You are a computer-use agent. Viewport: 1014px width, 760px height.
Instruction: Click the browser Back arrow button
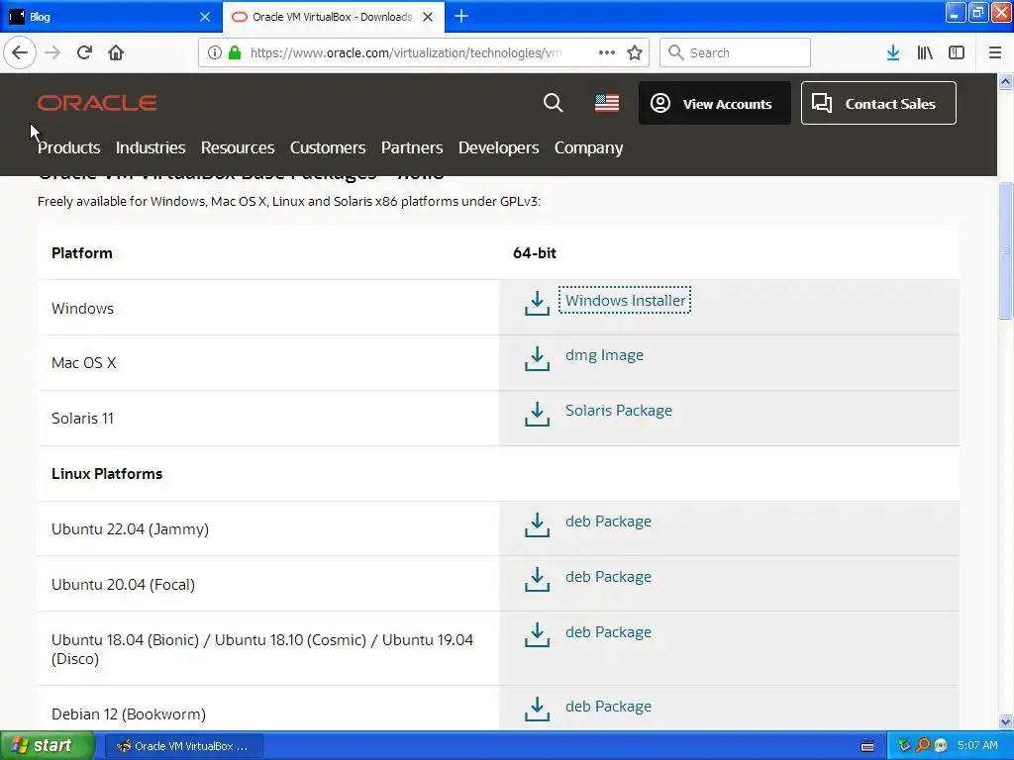click(x=20, y=52)
